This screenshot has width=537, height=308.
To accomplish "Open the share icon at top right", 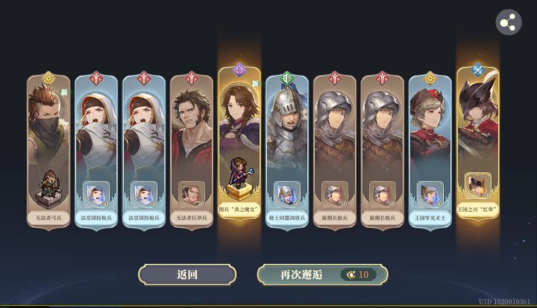I will (x=509, y=22).
